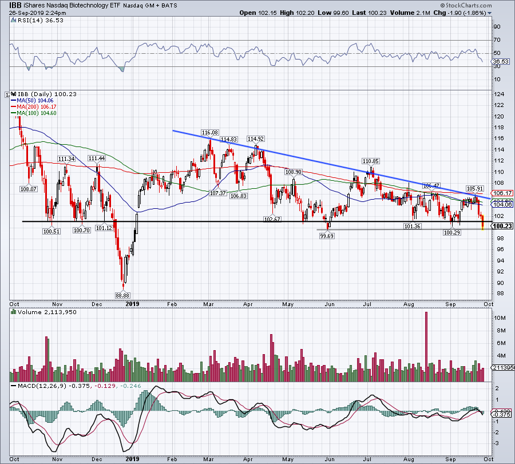Click the 26-Sep-2019 2:24pm timestamp
This screenshot has width=515, height=464.
pos(37,13)
